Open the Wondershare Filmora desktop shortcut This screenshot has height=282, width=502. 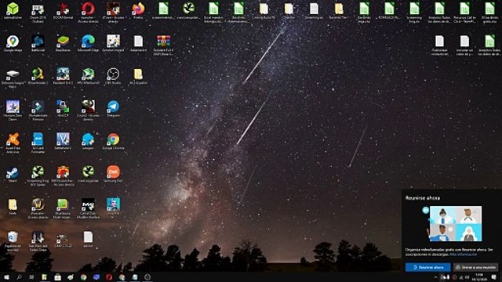click(38, 110)
